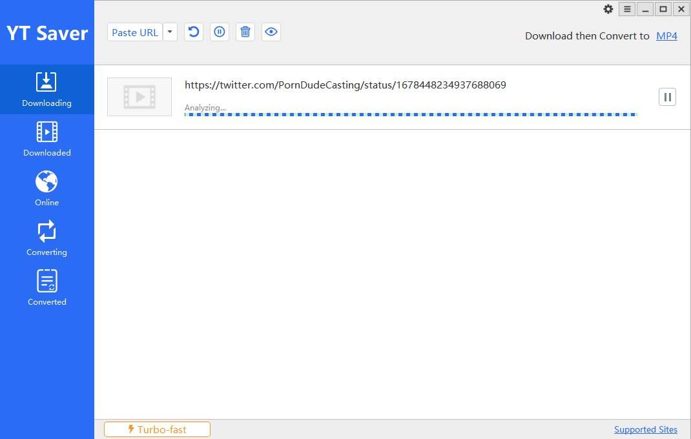Minimize the YT Saver window
The height and width of the screenshot is (439, 691).
(645, 9)
